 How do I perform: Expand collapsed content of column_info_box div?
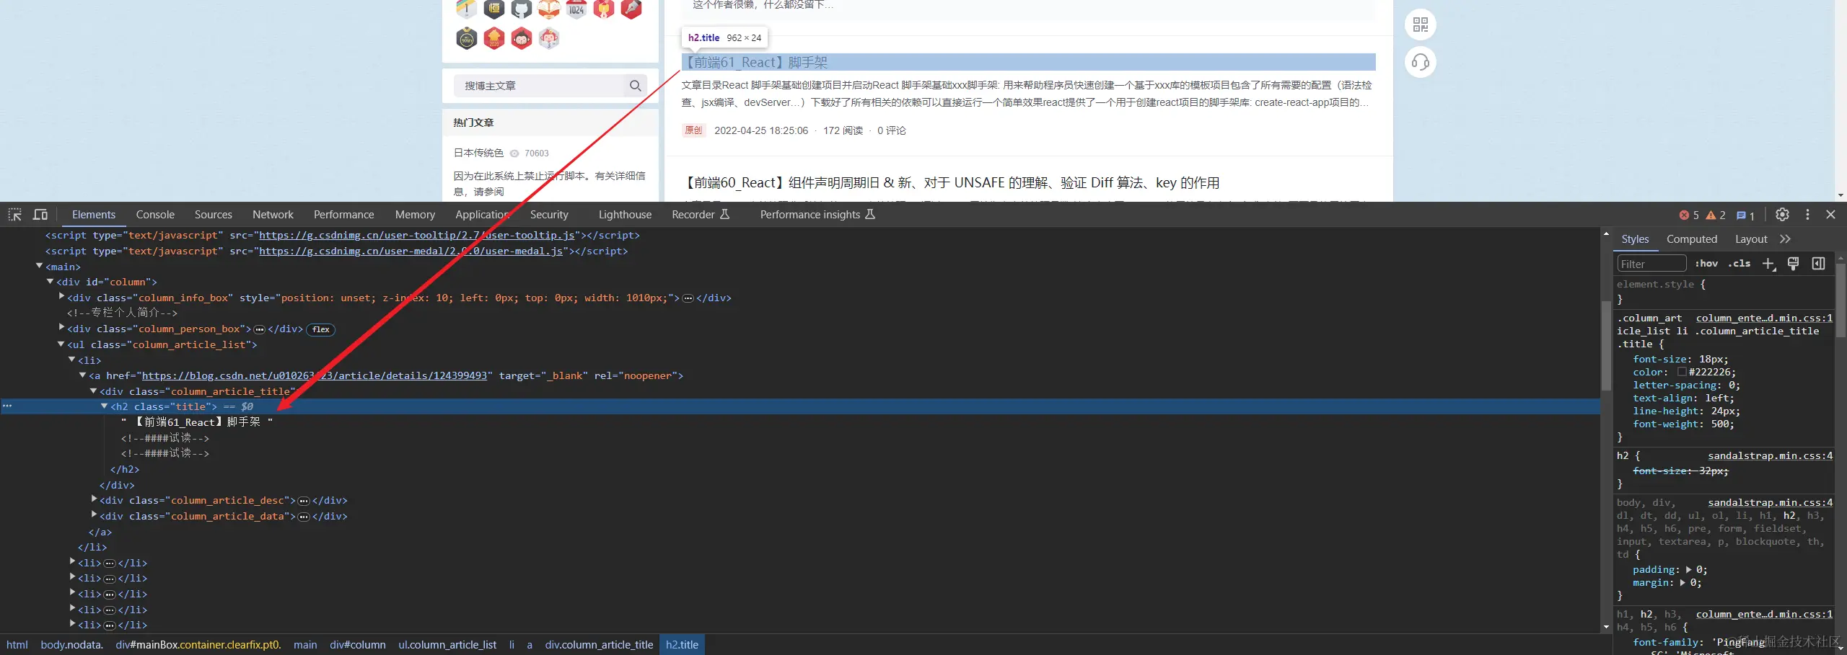click(x=688, y=298)
